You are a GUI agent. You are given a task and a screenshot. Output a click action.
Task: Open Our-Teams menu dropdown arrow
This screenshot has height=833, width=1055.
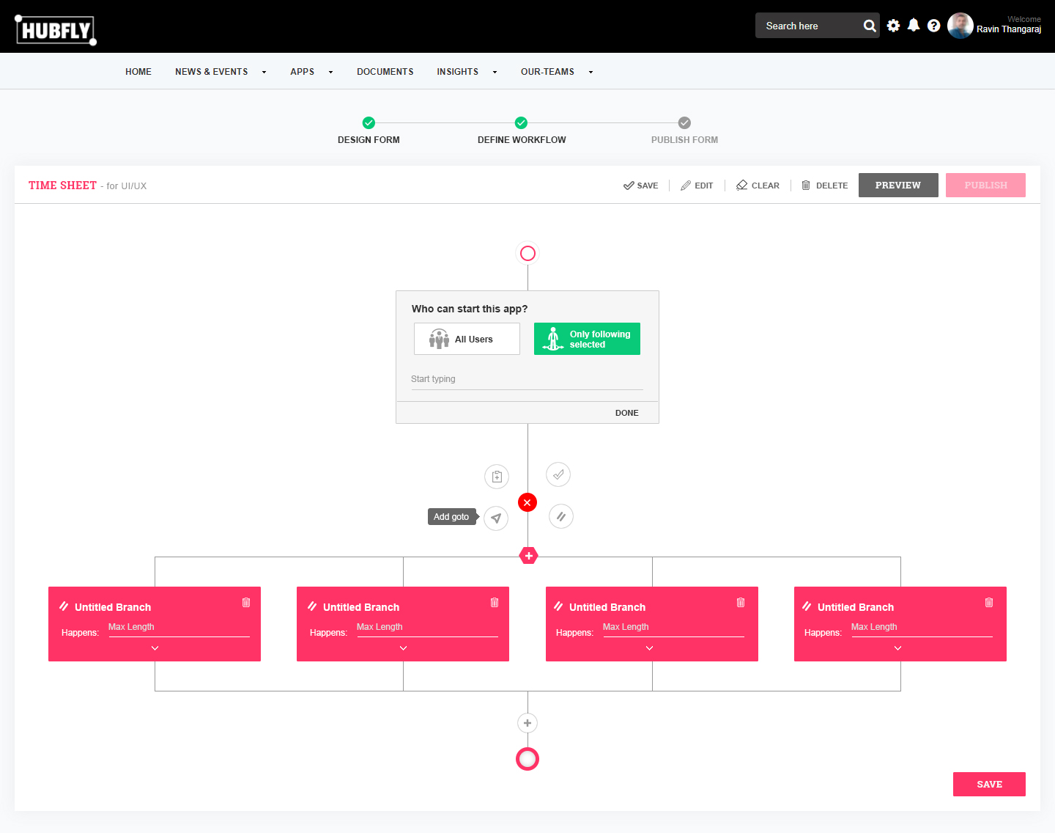[x=591, y=72]
